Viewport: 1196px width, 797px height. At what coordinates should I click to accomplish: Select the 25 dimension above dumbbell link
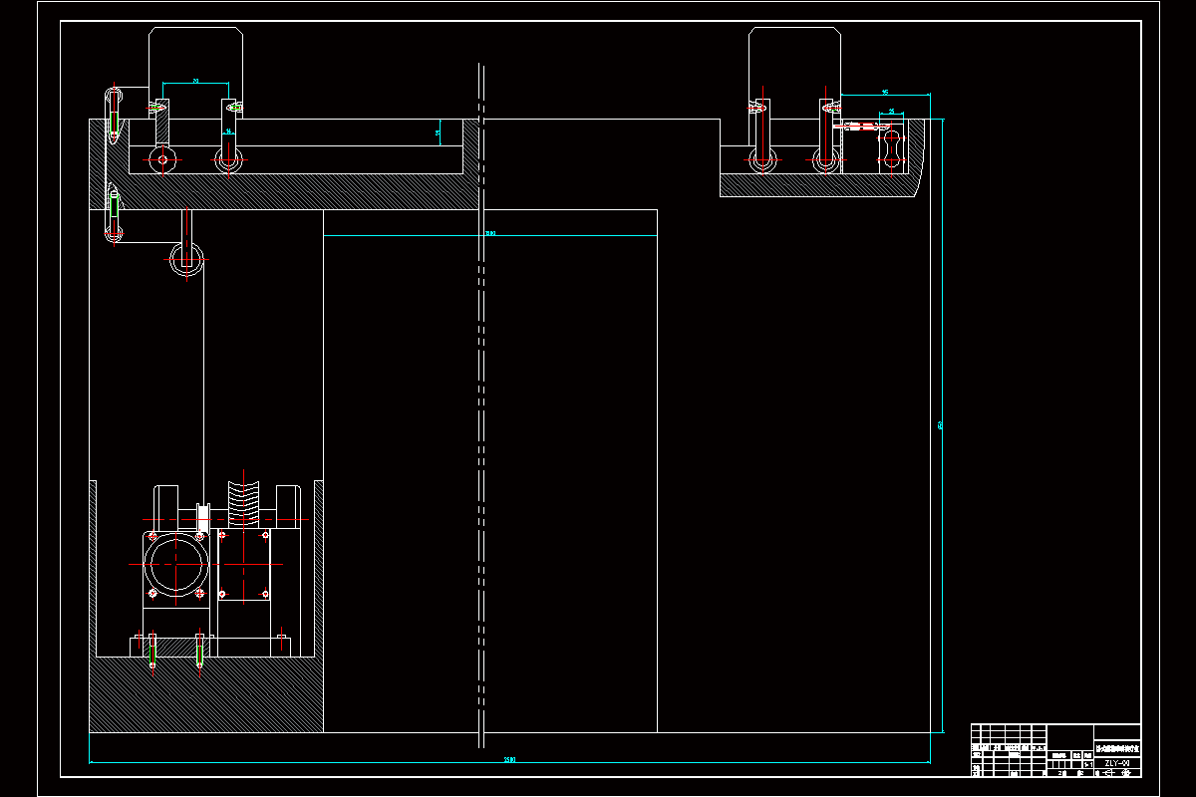(891, 111)
